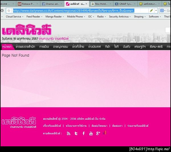Open the address bar dropdown arrow
The width and height of the screenshot is (171, 152).
point(156,11)
